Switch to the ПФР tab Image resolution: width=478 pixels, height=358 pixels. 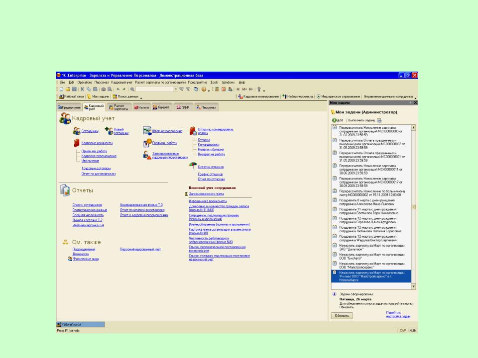(183, 107)
